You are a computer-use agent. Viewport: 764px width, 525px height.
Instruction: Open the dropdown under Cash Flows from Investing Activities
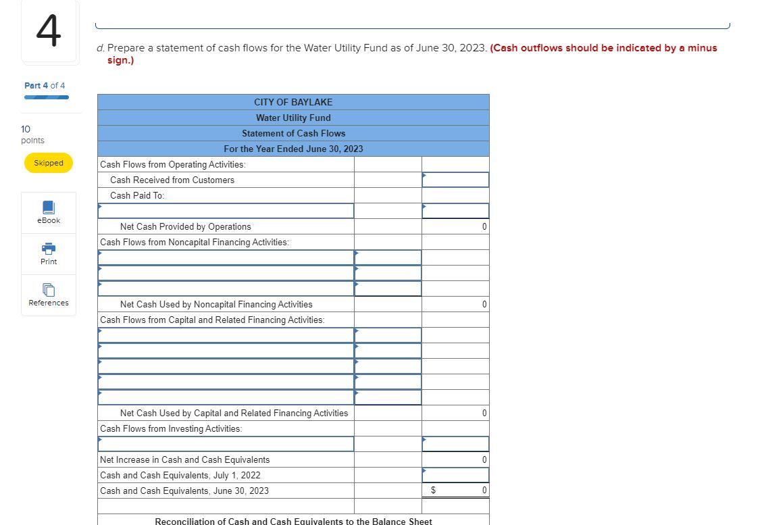(x=226, y=444)
